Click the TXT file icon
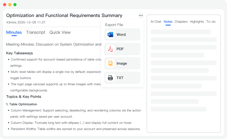This screenshot has width=227, height=139. 110,78
